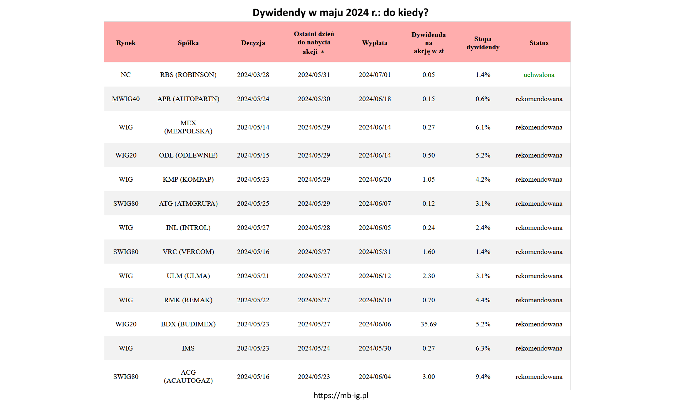Open the https://mb-ig.pl link
This screenshot has width=682, height=408.
(x=341, y=395)
